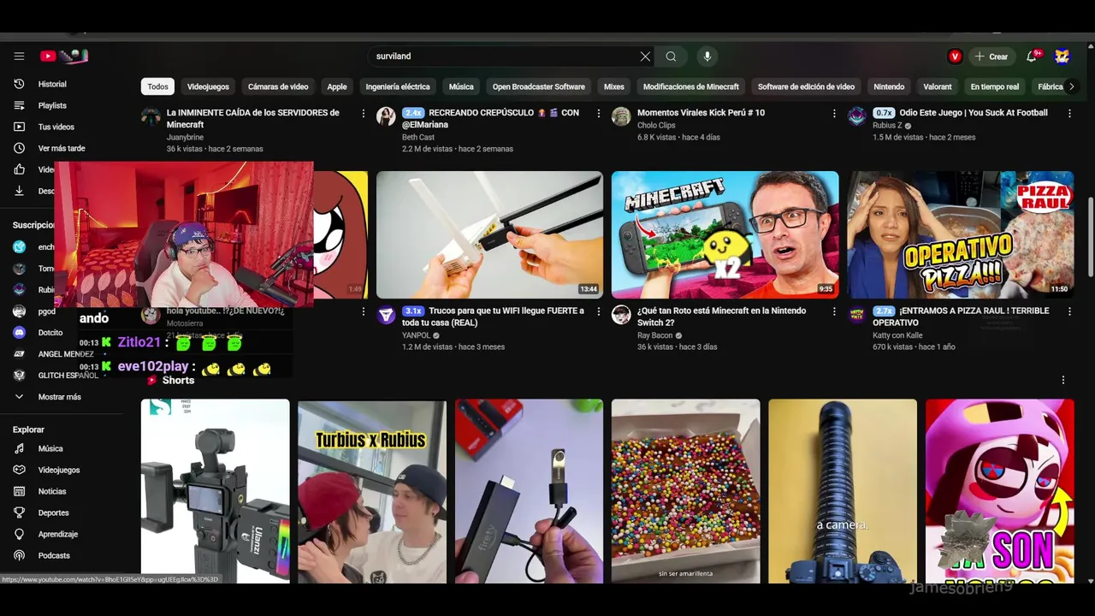
Task: Open options for Pizza Raul video
Action: point(1069,311)
